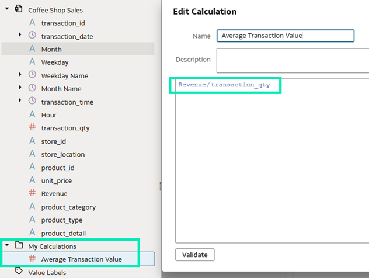This screenshot has height=278, width=369.
Task: Click the Coffee Shop Sales dataset icon
Action: pos(19,10)
